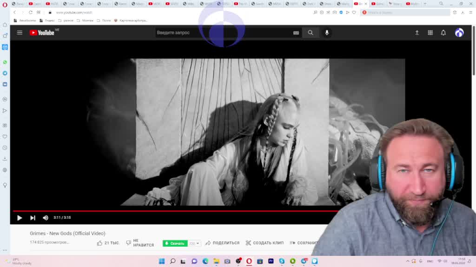
Task: Create a clip with СОЗДАТЬ КЛИП
Action: coord(264,243)
